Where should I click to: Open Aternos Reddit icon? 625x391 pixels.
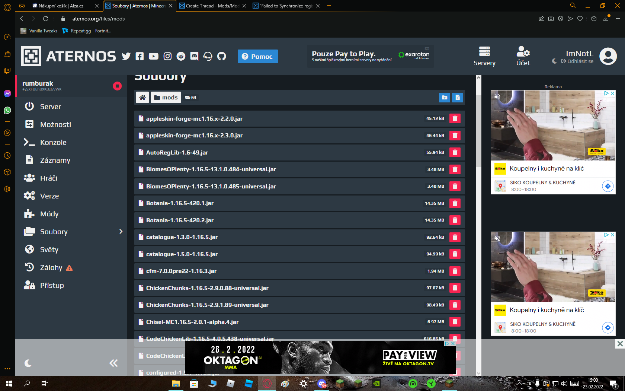[181, 56]
